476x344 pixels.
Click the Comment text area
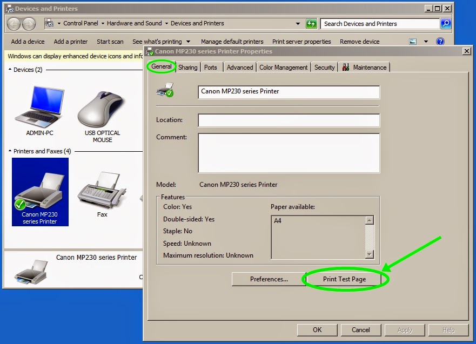click(289, 153)
